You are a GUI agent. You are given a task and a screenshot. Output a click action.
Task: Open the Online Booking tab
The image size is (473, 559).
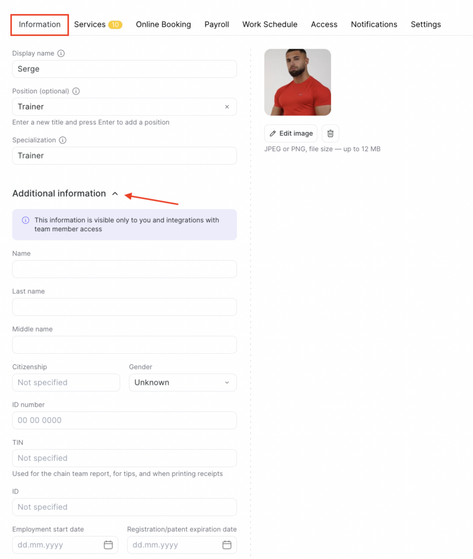(x=163, y=25)
